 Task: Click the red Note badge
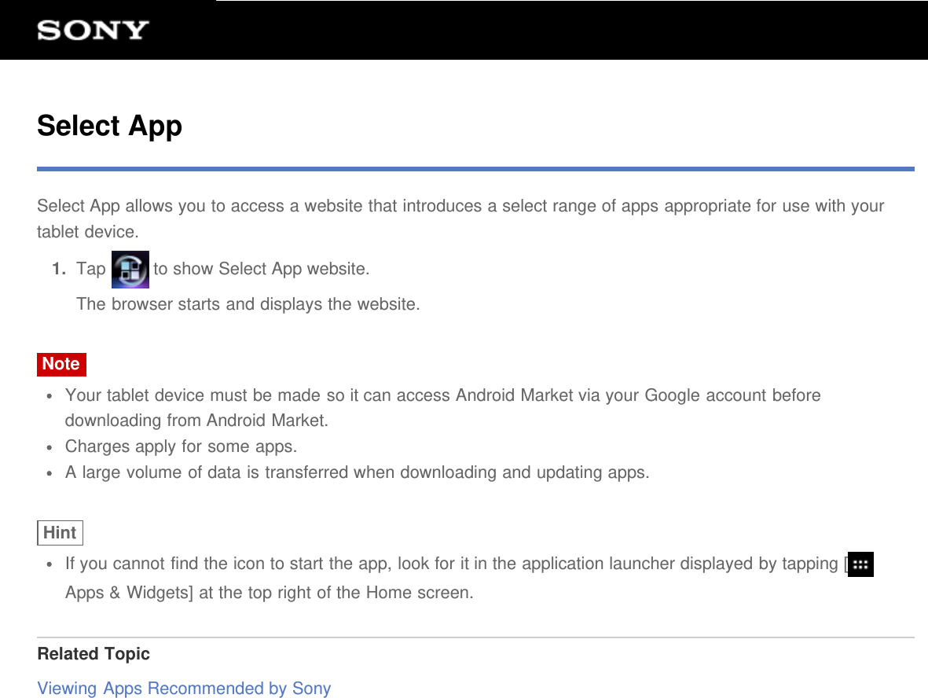tap(61, 364)
